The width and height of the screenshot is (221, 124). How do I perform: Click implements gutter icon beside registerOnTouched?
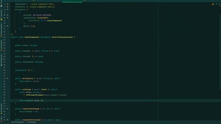tap(8, 120)
